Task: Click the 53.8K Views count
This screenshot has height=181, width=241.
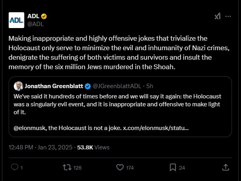Action: tap(93, 147)
